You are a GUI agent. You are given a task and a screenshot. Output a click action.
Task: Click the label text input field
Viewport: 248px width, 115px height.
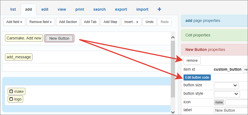click(x=230, y=110)
